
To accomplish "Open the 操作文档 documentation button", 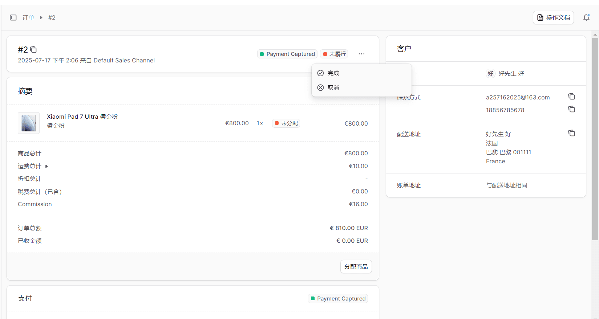I will [x=553, y=17].
